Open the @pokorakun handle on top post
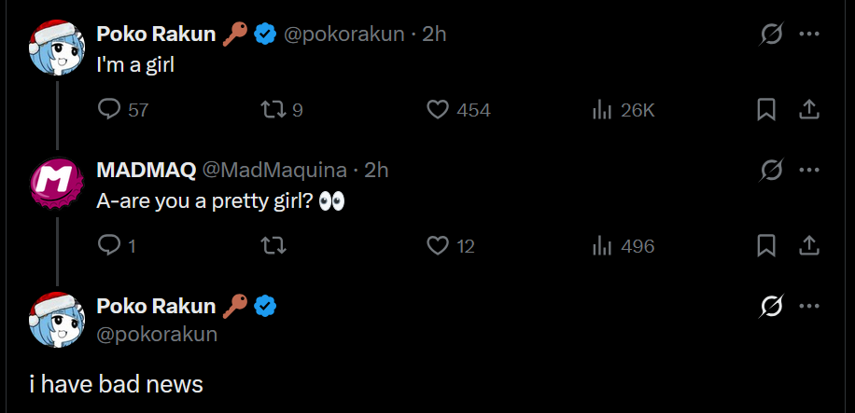Image resolution: width=855 pixels, height=413 pixels. (343, 34)
